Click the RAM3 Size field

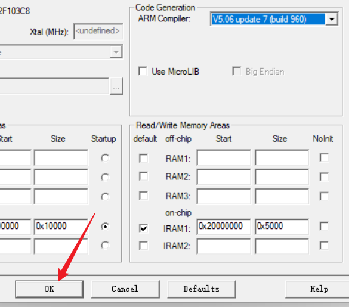[282, 196]
